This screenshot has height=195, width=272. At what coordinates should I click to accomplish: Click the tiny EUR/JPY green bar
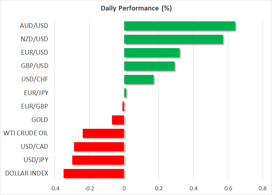point(125,93)
